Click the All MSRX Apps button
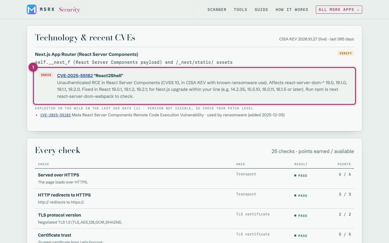 click(339, 10)
